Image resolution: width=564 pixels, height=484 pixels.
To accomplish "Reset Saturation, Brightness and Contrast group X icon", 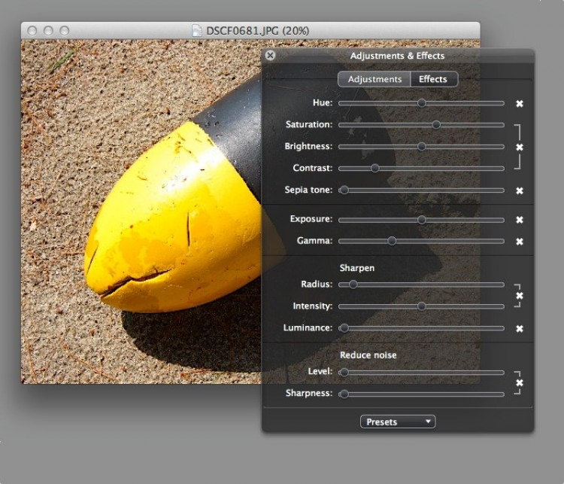I will tap(520, 147).
